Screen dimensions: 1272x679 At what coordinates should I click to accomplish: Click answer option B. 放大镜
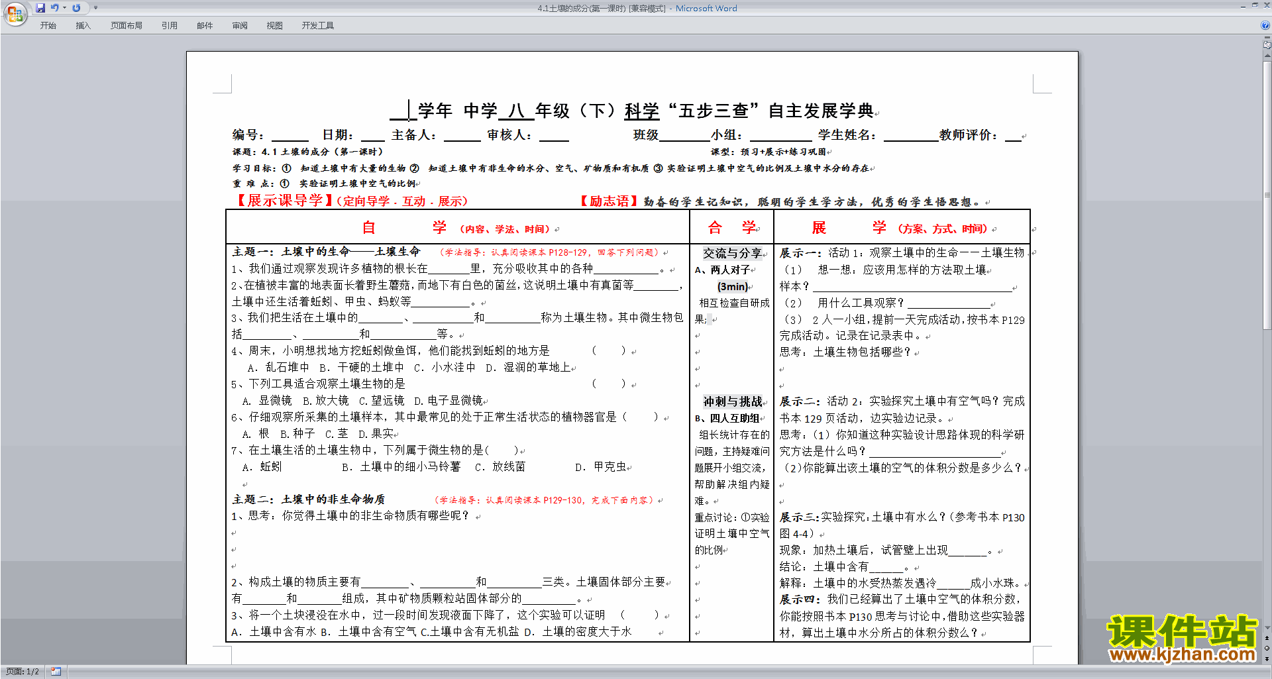pyautogui.click(x=325, y=400)
